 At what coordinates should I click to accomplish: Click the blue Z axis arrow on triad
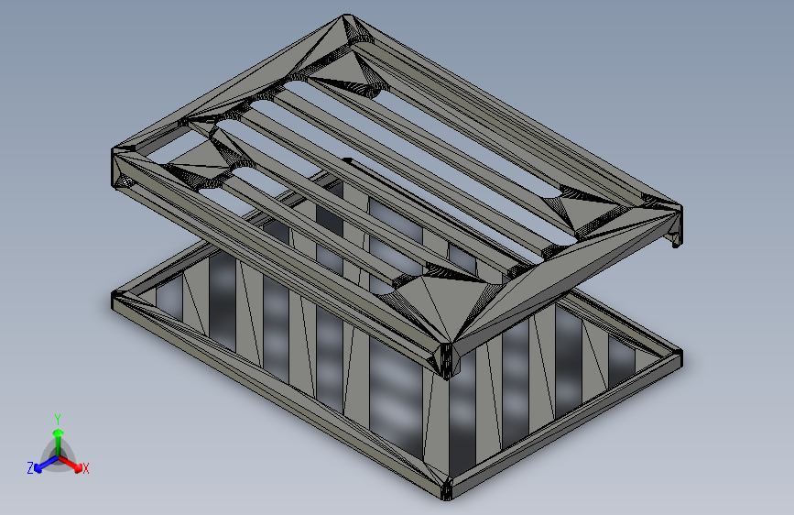click(46, 465)
